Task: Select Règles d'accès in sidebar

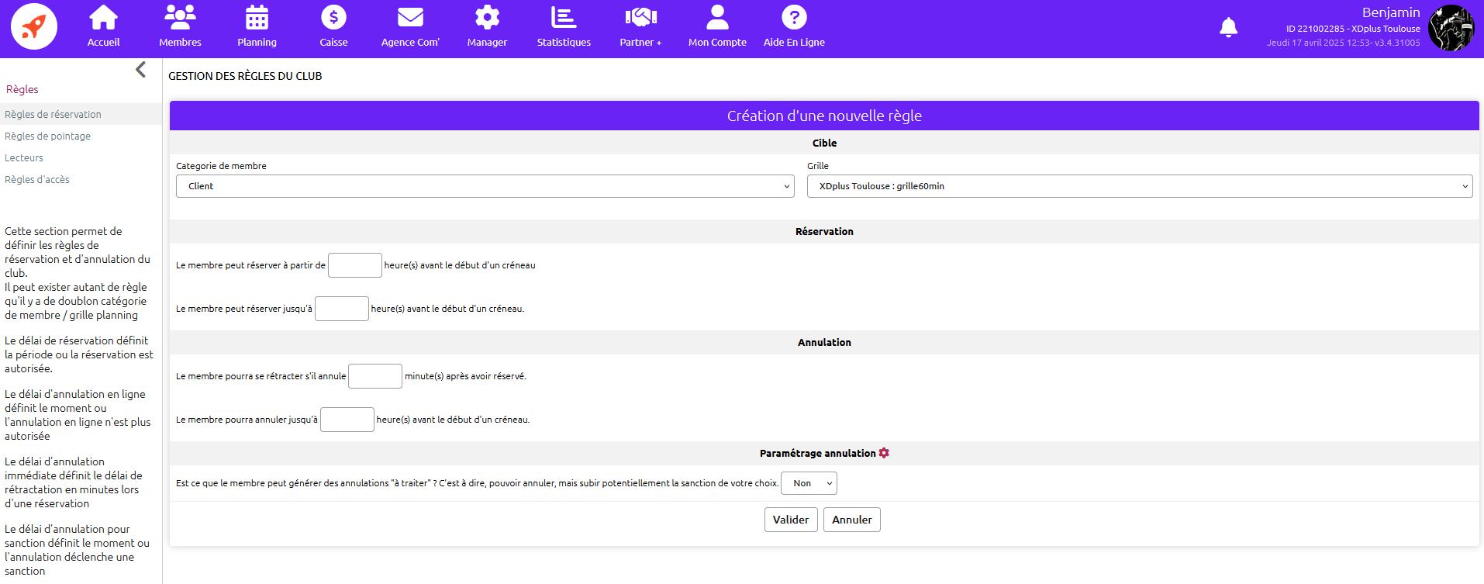Action: (x=37, y=180)
